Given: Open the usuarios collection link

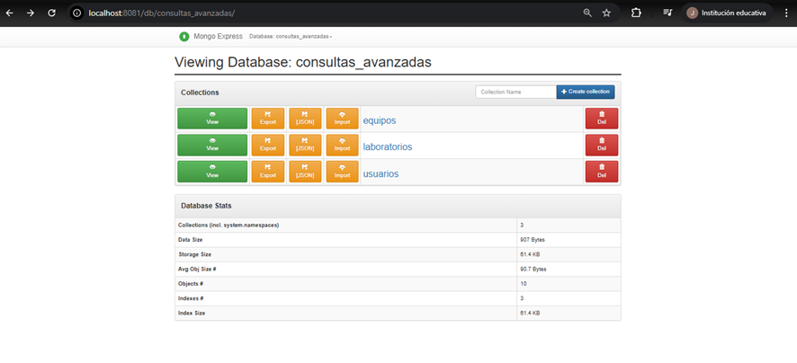Looking at the screenshot, I should (x=381, y=173).
